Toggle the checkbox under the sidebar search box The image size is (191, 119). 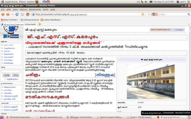pyautogui.click(x=5, y=79)
